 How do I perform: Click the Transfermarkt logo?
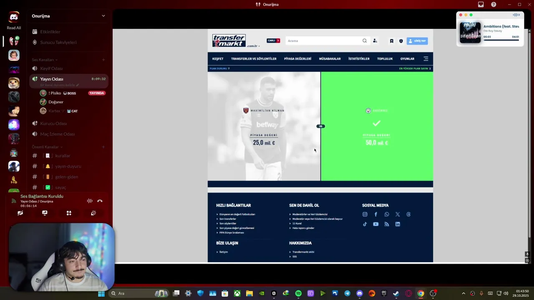(x=229, y=40)
